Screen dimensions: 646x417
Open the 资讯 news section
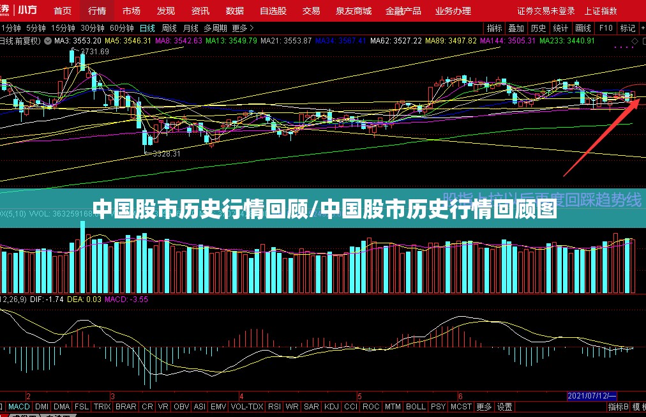click(200, 11)
